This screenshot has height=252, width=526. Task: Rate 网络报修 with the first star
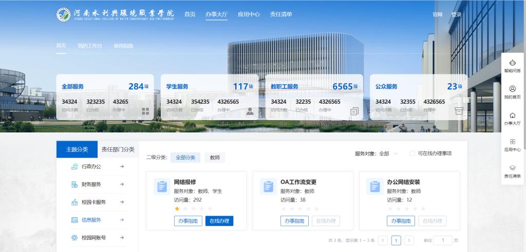pos(177,209)
